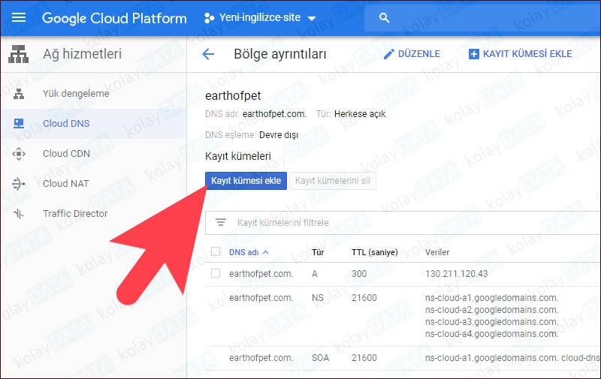Click the blue Kayıt kümesi ekle button

246,181
